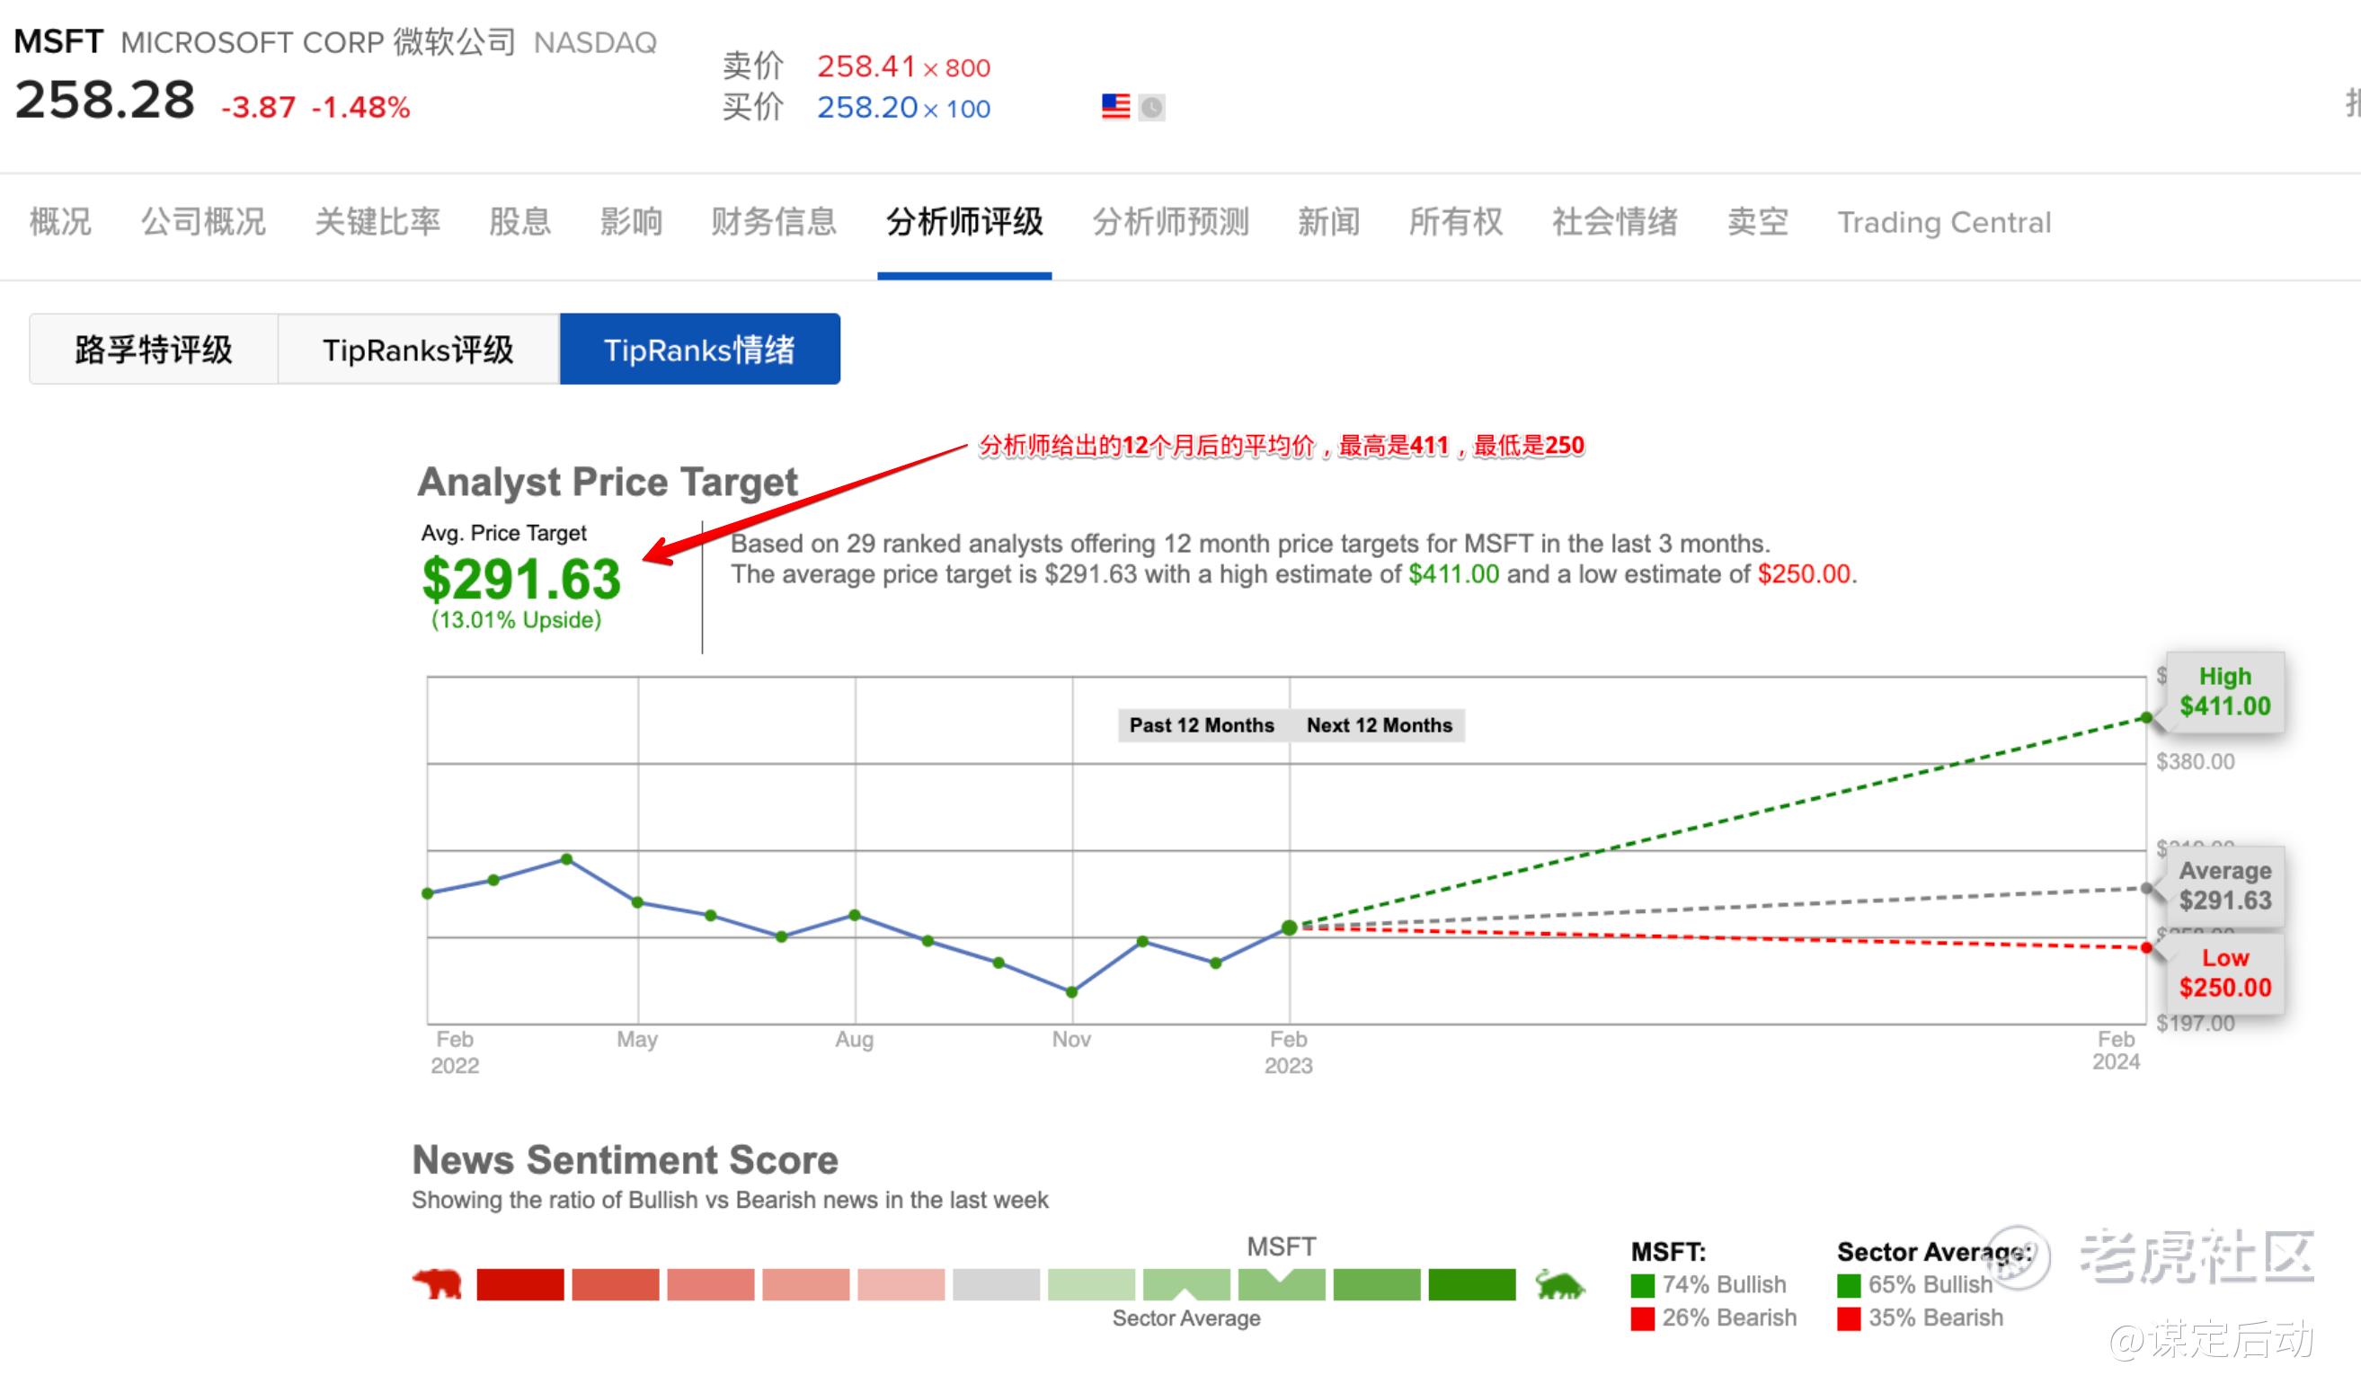
Task: Click the 35% Bearish sector legend
Action: coord(1920,1318)
